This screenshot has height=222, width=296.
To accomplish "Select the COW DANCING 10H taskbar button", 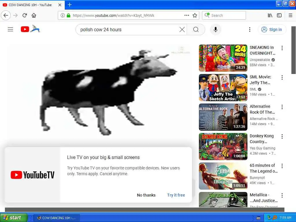I will tap(57, 218).
